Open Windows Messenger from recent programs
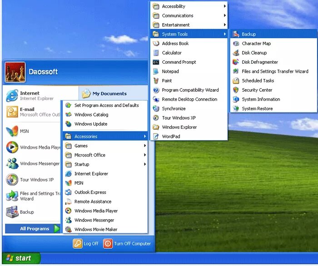The width and height of the screenshot is (318, 266). (x=33, y=163)
